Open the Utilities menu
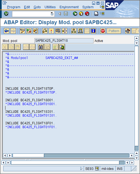 pos(50,7)
